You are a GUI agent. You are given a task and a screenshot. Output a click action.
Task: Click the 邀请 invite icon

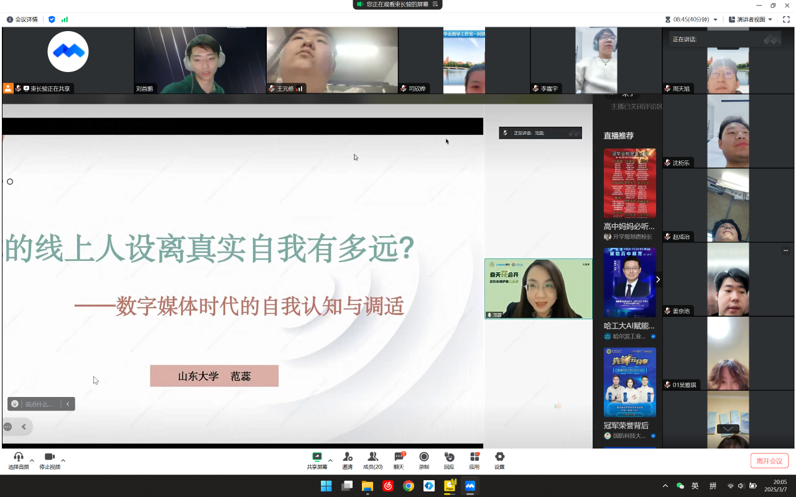[x=347, y=457]
